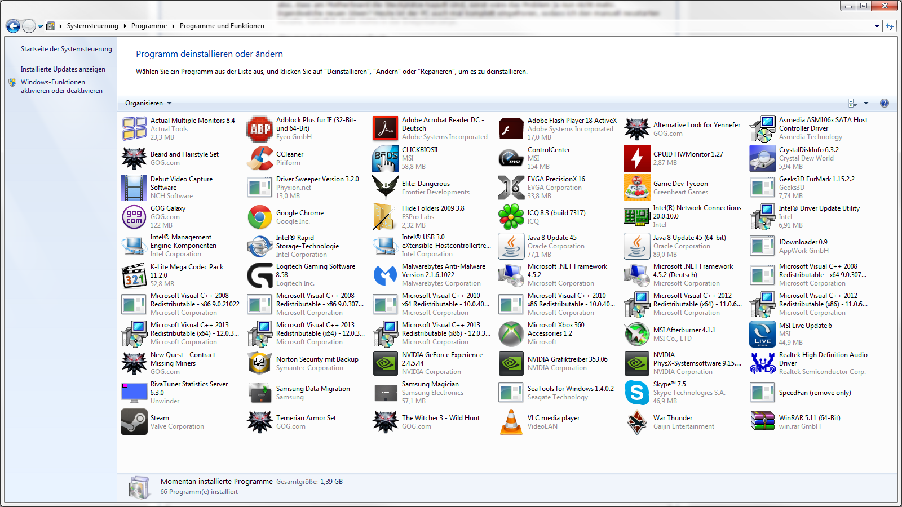Select the Steam icon

click(134, 422)
